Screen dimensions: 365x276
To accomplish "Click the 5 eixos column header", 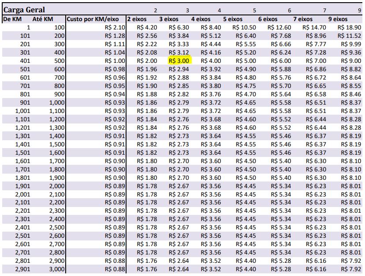I will (233, 19).
